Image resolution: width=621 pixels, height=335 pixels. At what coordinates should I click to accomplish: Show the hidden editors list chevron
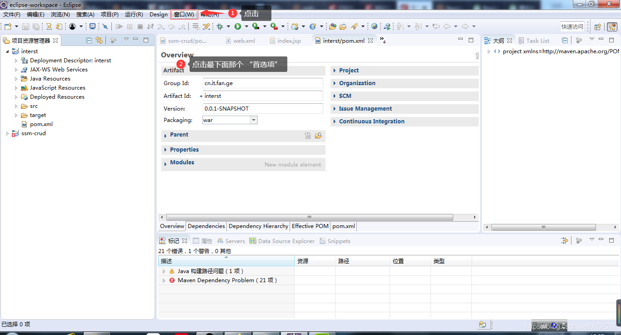pyautogui.click(x=382, y=40)
